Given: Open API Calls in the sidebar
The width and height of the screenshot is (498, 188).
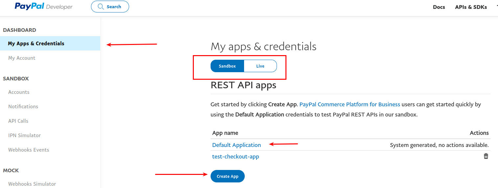Looking at the screenshot, I should [x=18, y=121].
